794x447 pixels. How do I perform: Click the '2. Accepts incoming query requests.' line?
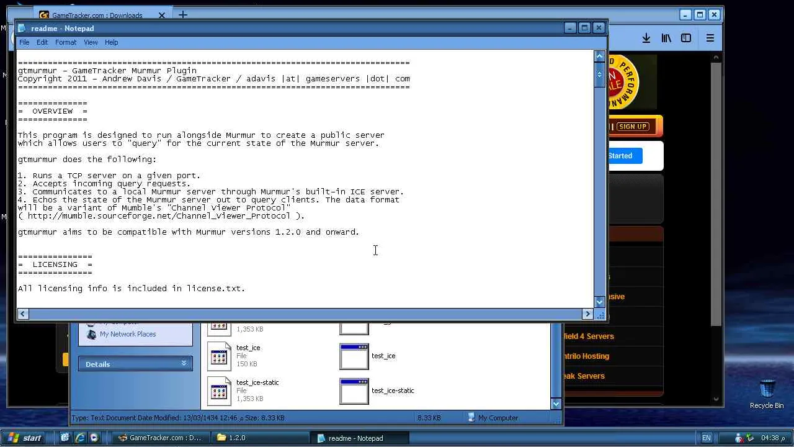click(x=104, y=184)
